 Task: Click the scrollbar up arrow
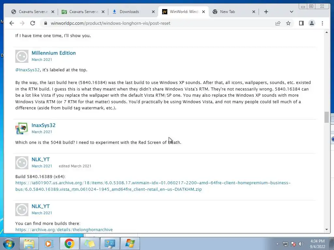click(326, 32)
